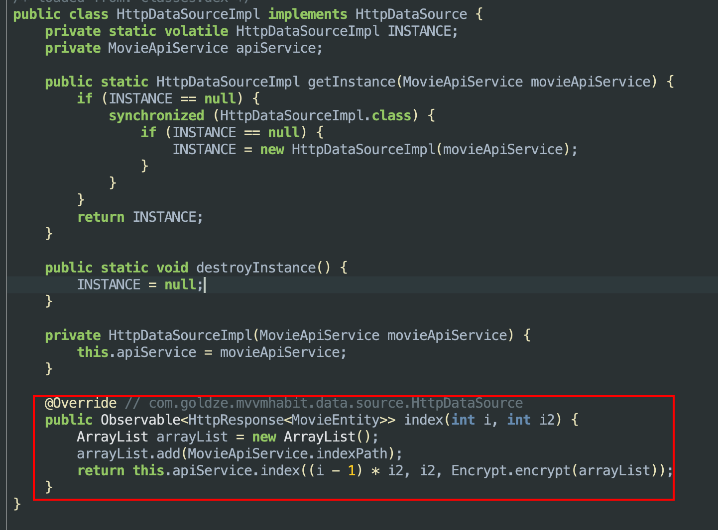Click the HttpDataSource interface name after implements

[x=411, y=14]
